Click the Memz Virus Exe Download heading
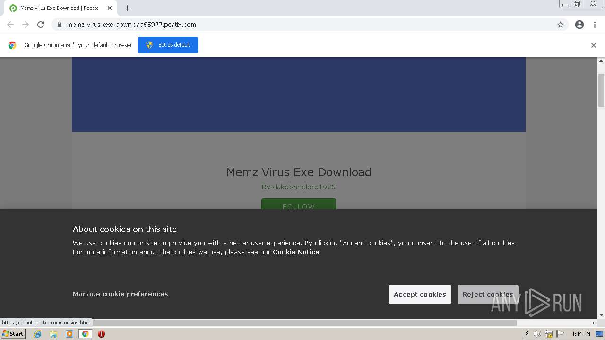605x340 pixels. 299,172
